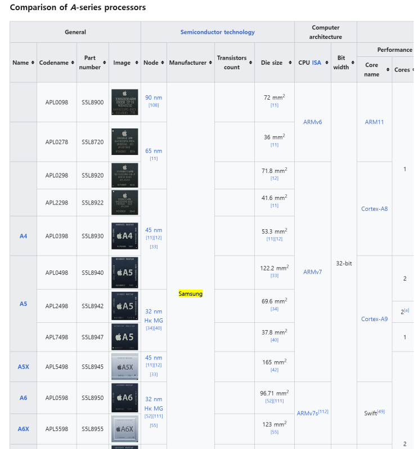Open citation [42] under 165 mm²

click(x=275, y=370)
